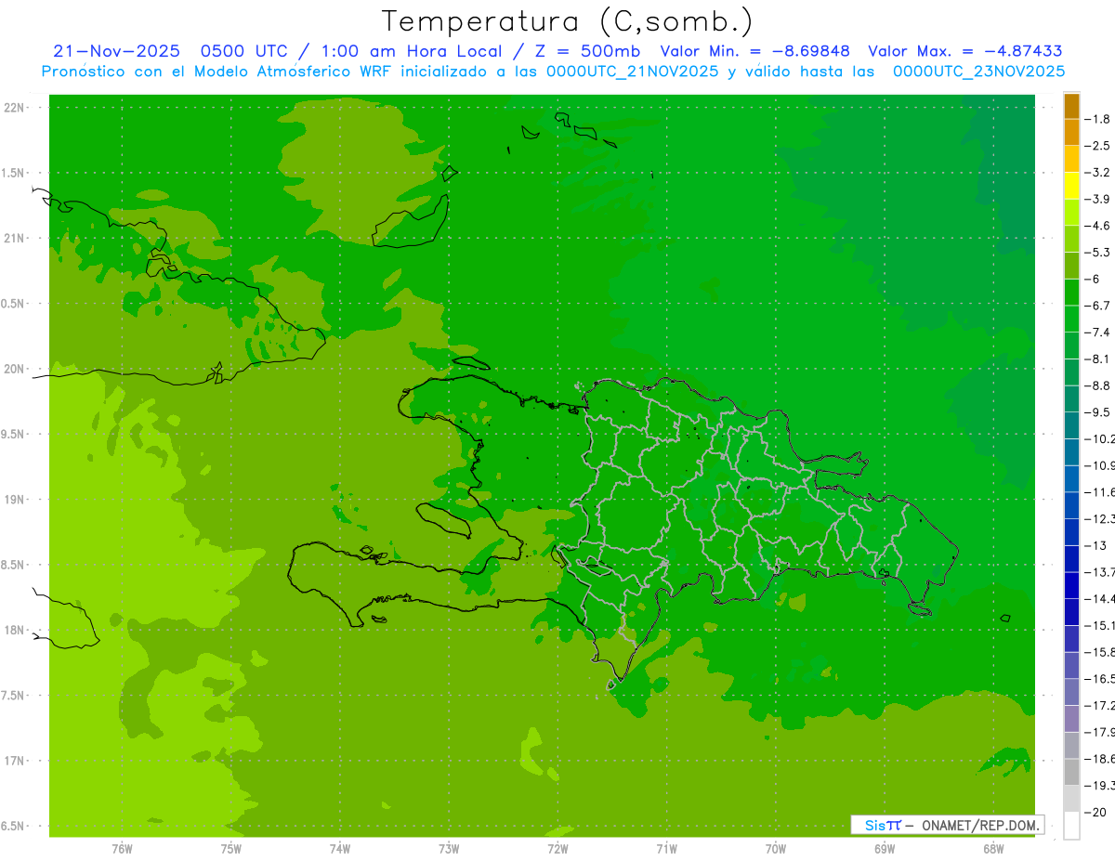Click the '73W' longitude label

coord(448,849)
